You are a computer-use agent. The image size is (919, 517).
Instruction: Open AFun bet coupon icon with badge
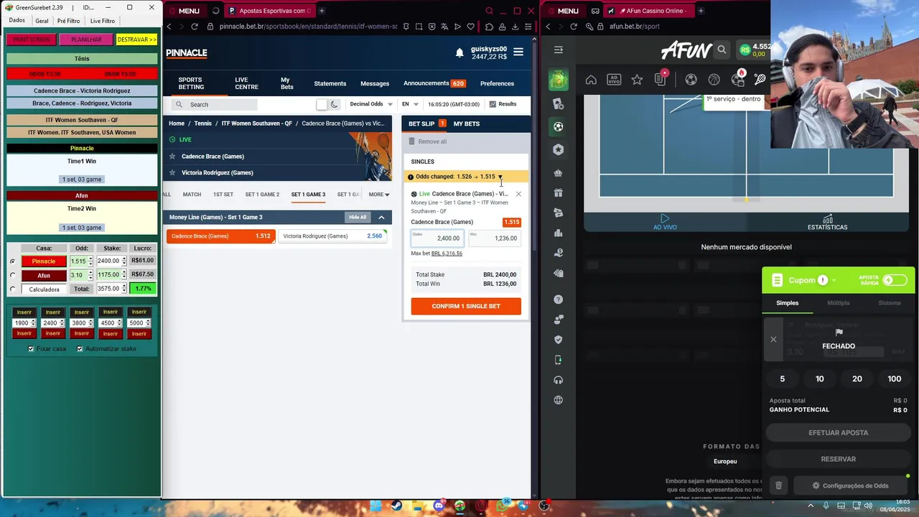pyautogui.click(x=661, y=80)
